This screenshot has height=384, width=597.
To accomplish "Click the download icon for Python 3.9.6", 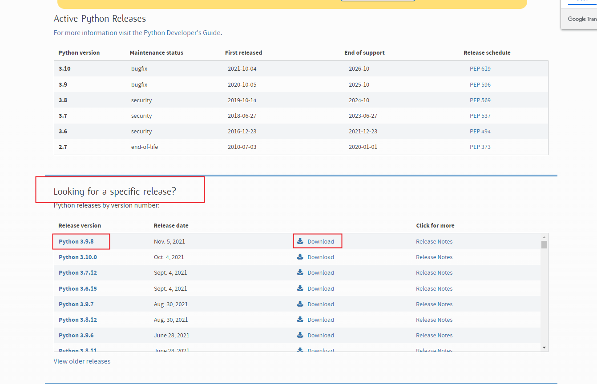I will [x=300, y=335].
